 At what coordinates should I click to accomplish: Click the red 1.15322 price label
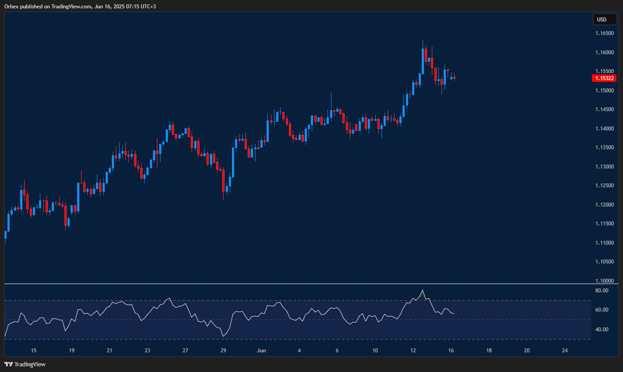[604, 78]
